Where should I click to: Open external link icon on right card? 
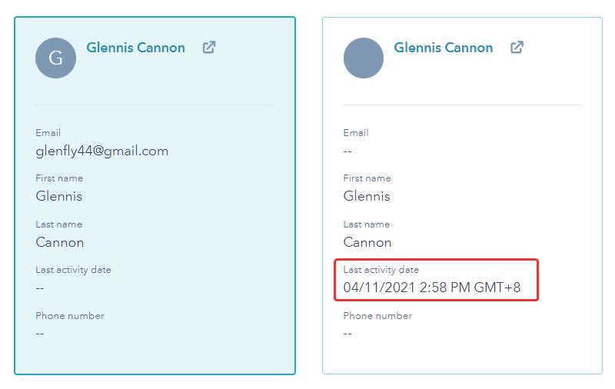pyautogui.click(x=517, y=48)
